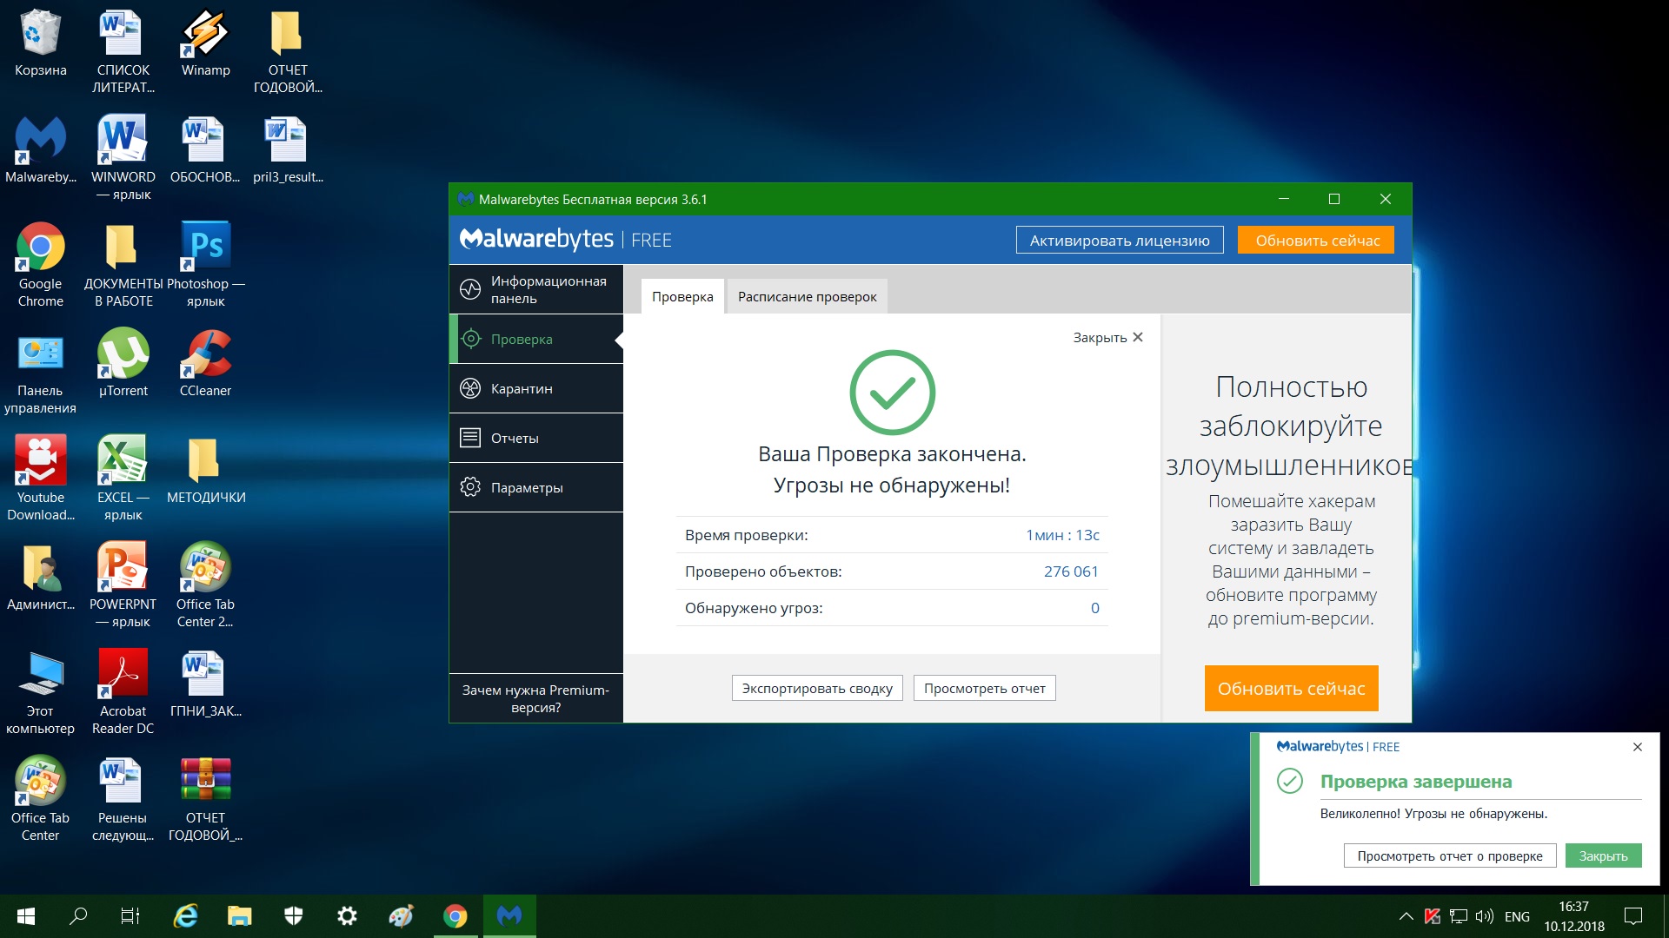1669x938 pixels.
Task: Click Просмотреть отчет button
Action: (x=984, y=688)
